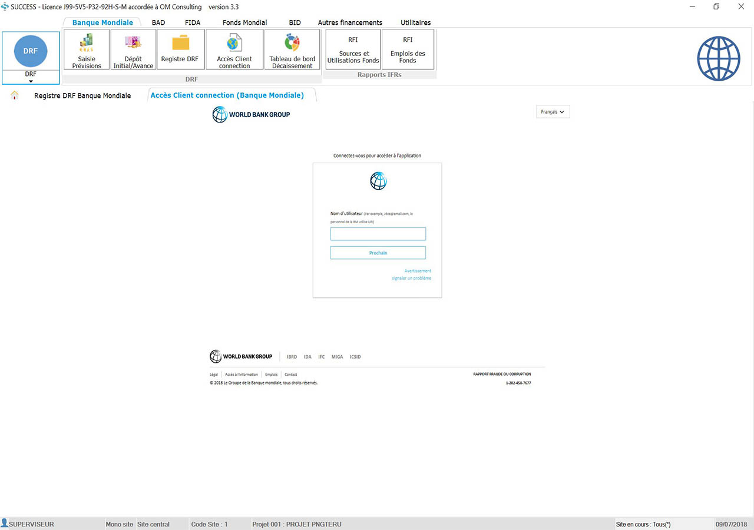Click World Bank Group footer logo
The image size is (754, 530).
point(241,356)
